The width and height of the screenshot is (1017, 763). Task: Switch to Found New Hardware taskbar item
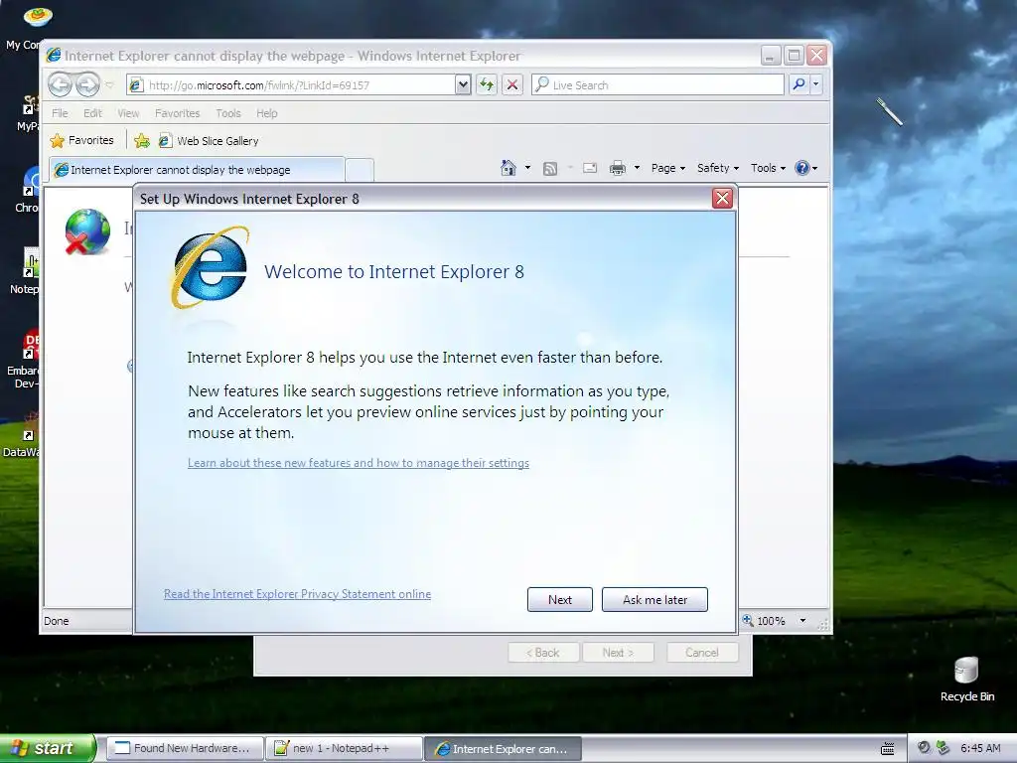tap(184, 748)
